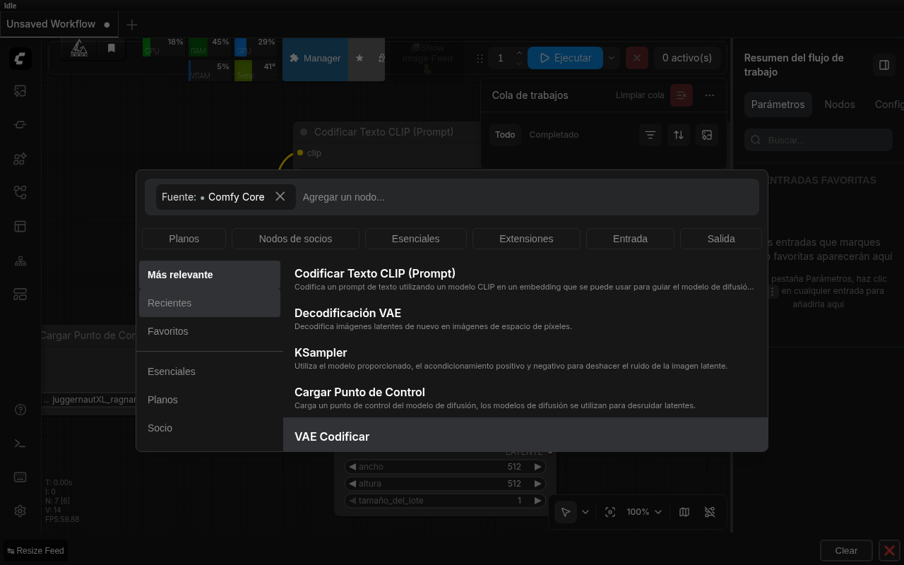Image resolution: width=904 pixels, height=565 pixels.
Task: Select Socio category
Action: pyautogui.click(x=210, y=428)
